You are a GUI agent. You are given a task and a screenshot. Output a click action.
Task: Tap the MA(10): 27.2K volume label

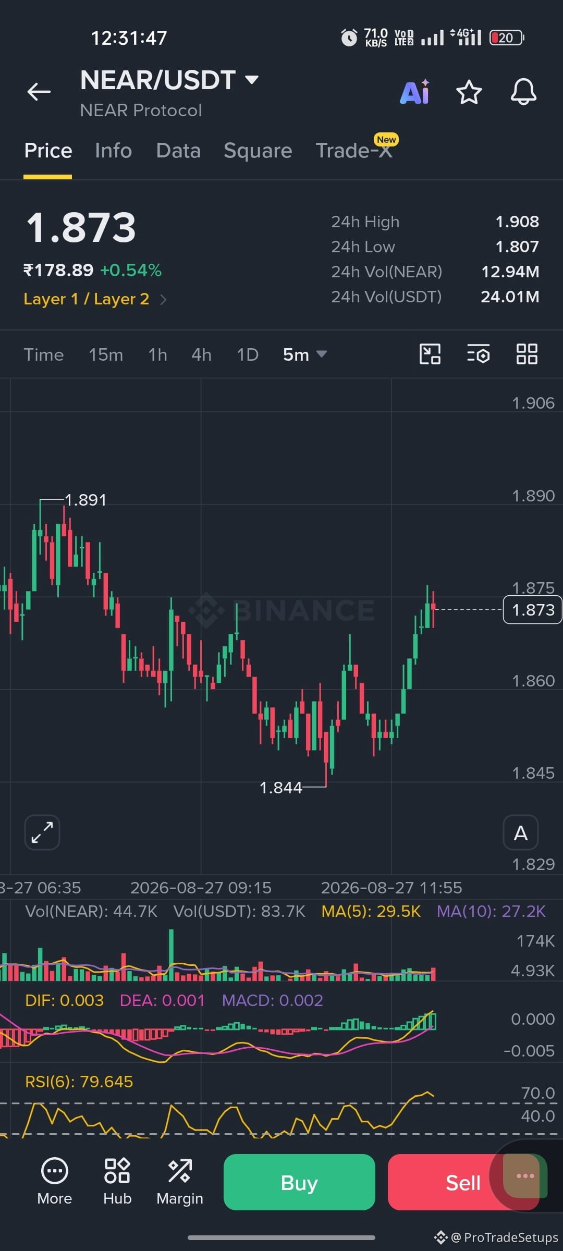491,911
